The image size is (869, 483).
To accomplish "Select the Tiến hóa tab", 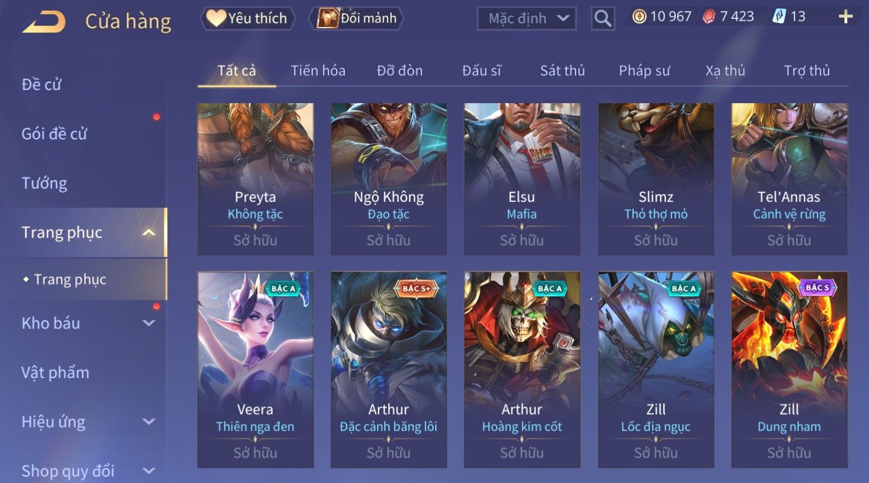I will coord(318,71).
